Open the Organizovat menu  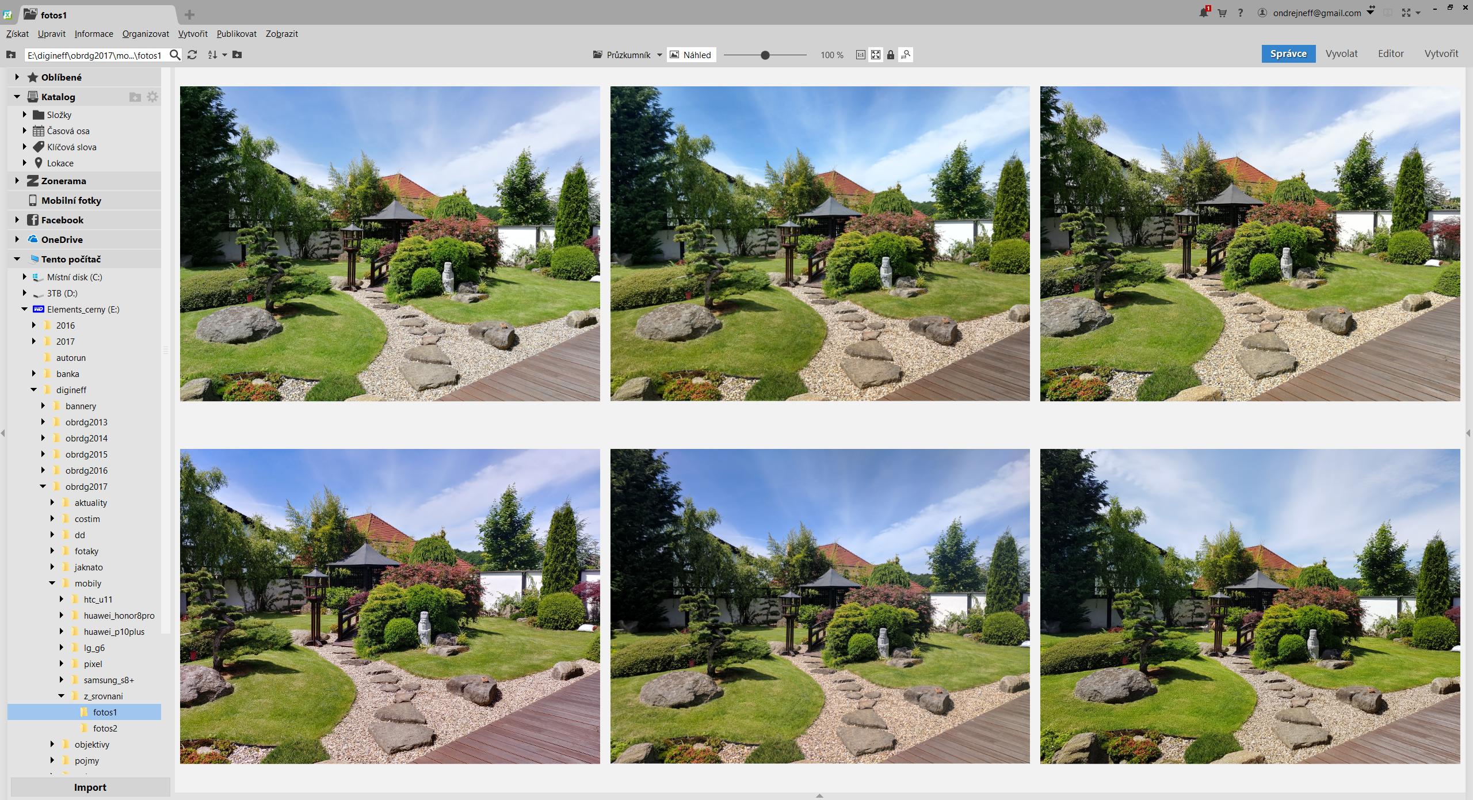tap(146, 33)
